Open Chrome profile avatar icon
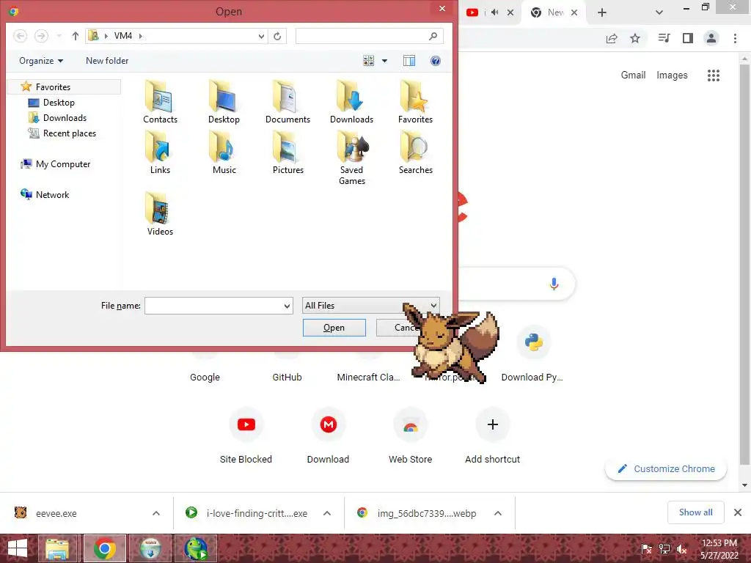 pyautogui.click(x=711, y=38)
